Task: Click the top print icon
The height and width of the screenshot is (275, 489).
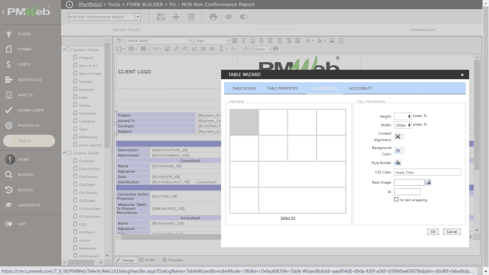Action: click(213, 17)
